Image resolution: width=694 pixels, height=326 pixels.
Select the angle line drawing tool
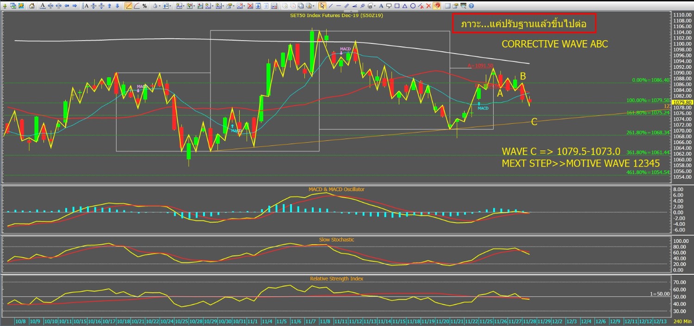coord(354,6)
